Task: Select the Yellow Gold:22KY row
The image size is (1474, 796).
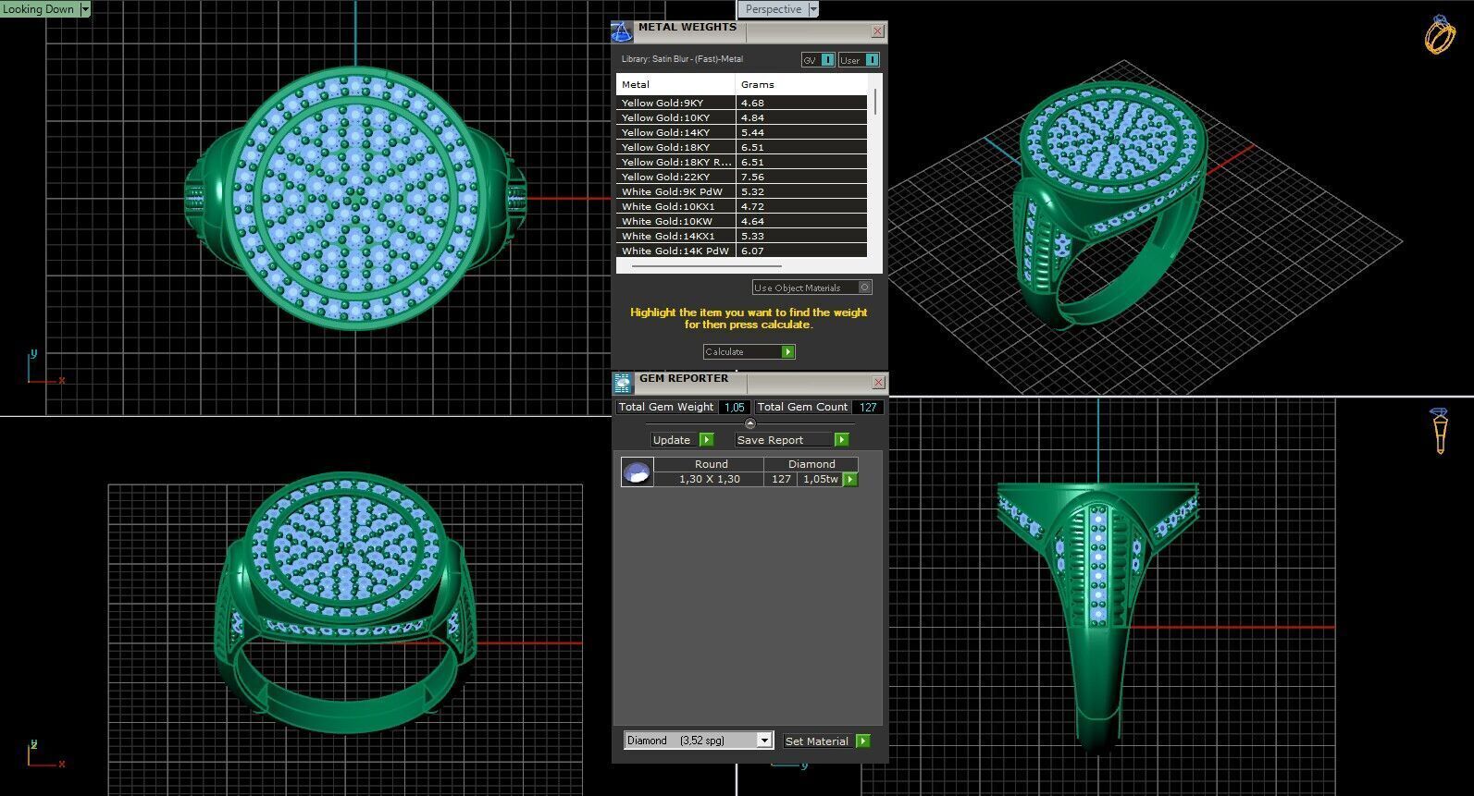Action: (741, 177)
